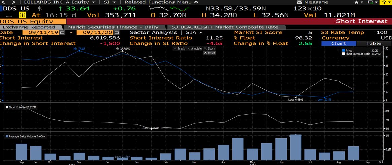Click the DDS US ticker field
This screenshot has width=392, height=165.
pos(16,9)
